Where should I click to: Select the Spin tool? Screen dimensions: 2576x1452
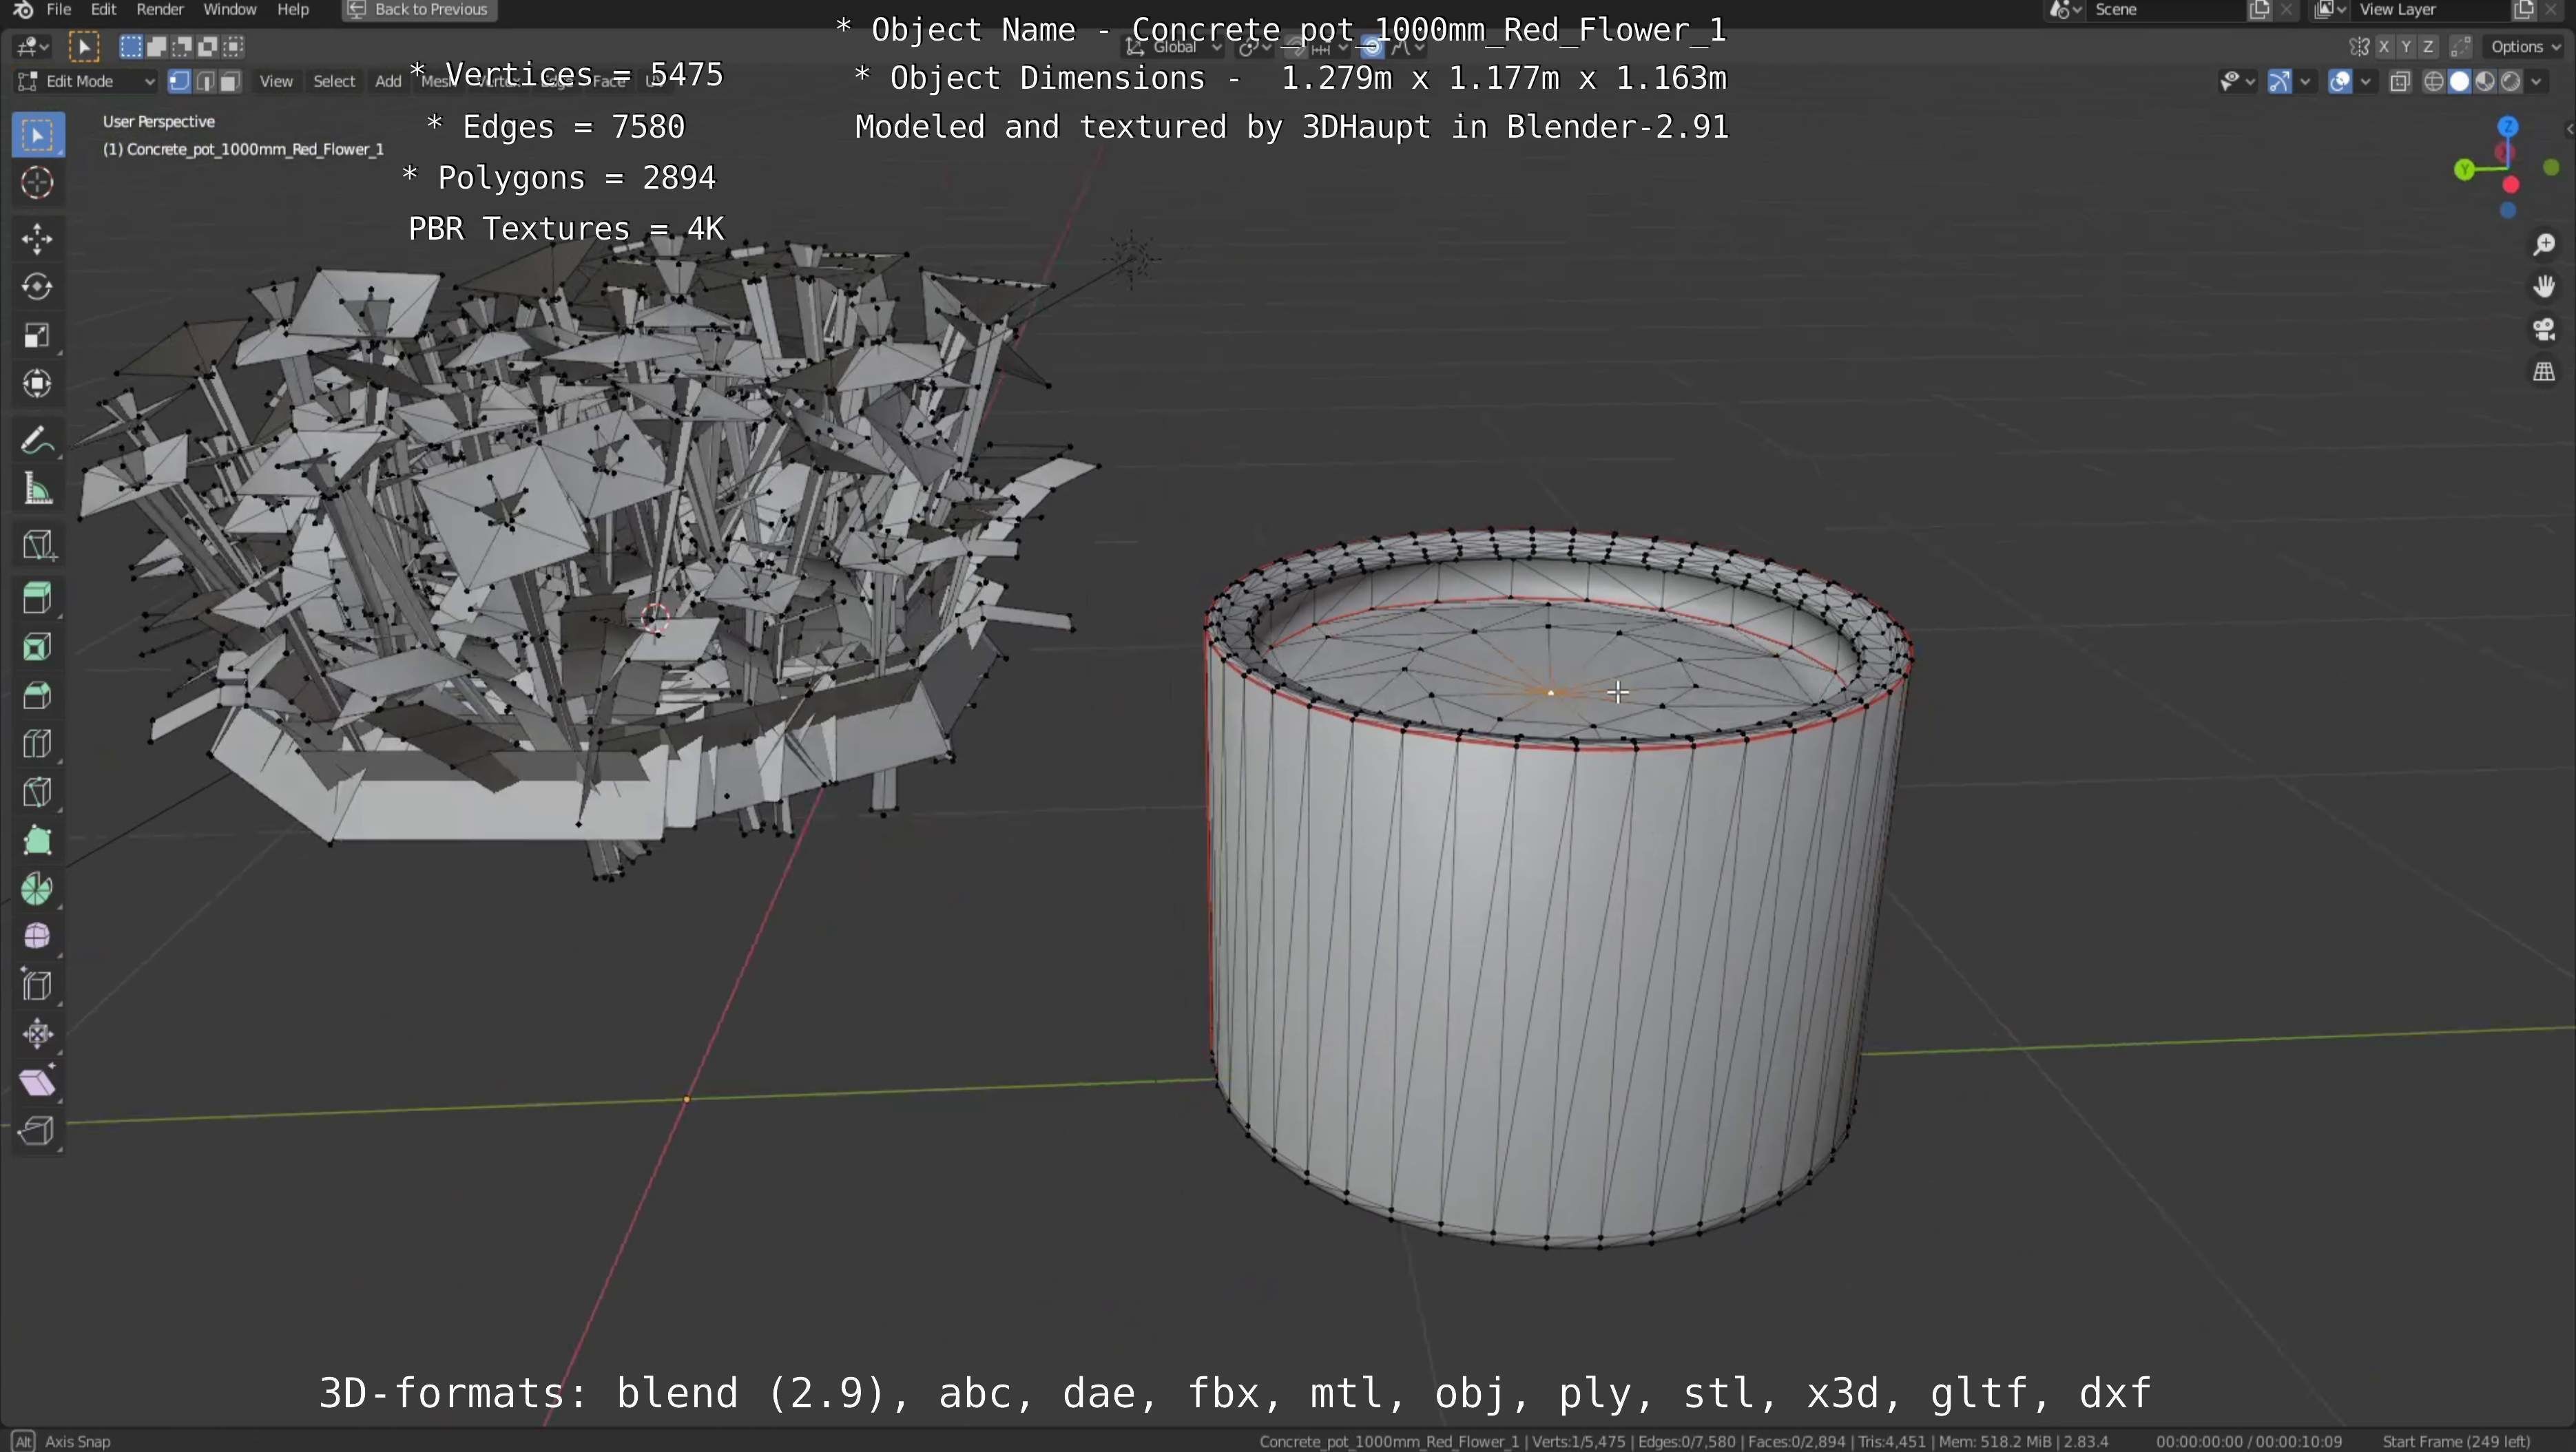(38, 890)
